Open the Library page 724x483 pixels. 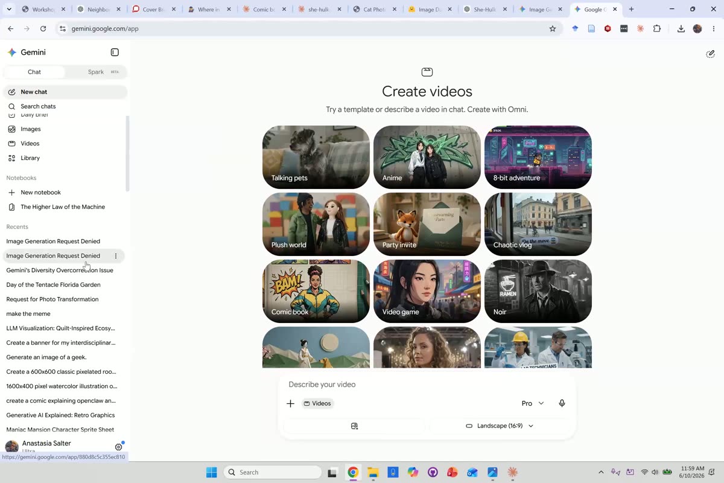point(65,158)
